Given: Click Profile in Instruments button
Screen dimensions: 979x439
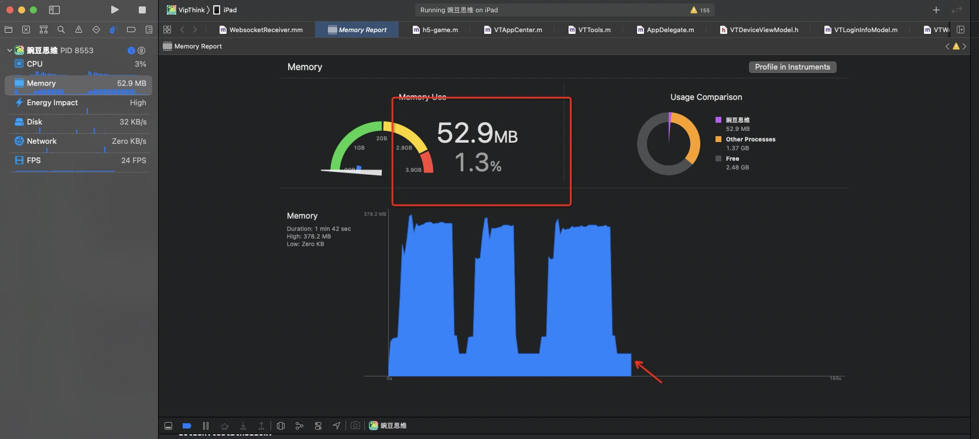Looking at the screenshot, I should click(x=792, y=67).
